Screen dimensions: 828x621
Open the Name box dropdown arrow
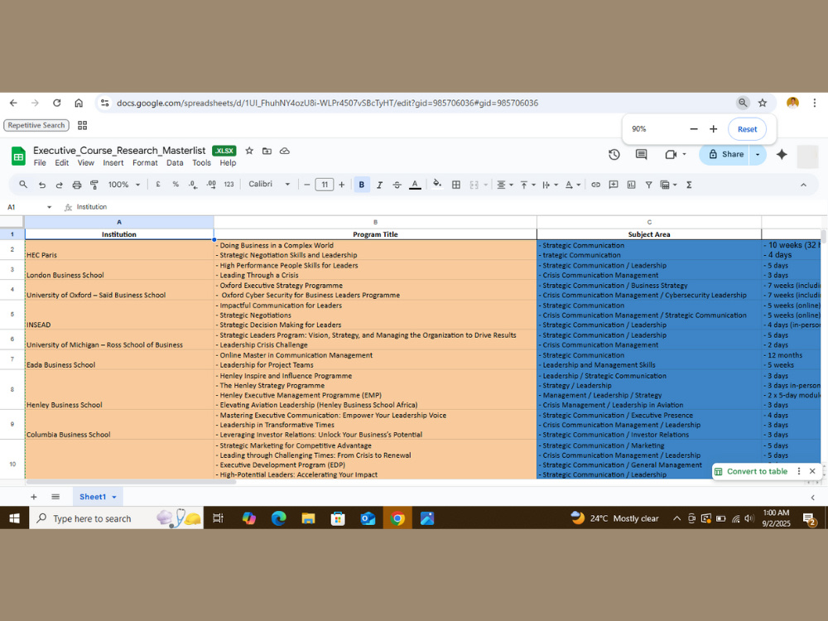coord(49,207)
